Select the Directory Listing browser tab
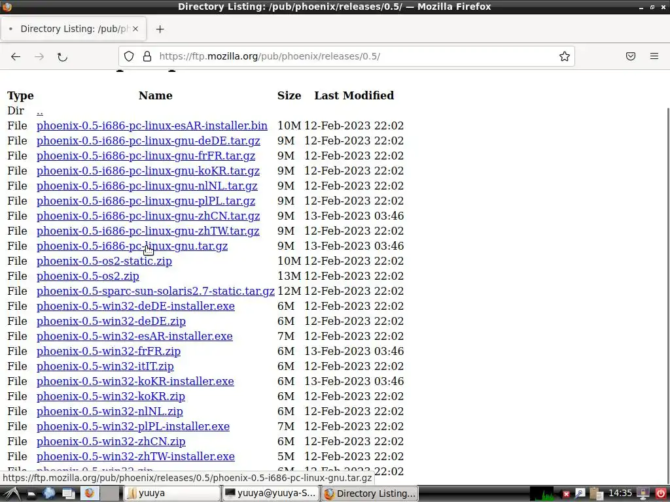Image resolution: width=670 pixels, height=502 pixels. point(73,29)
